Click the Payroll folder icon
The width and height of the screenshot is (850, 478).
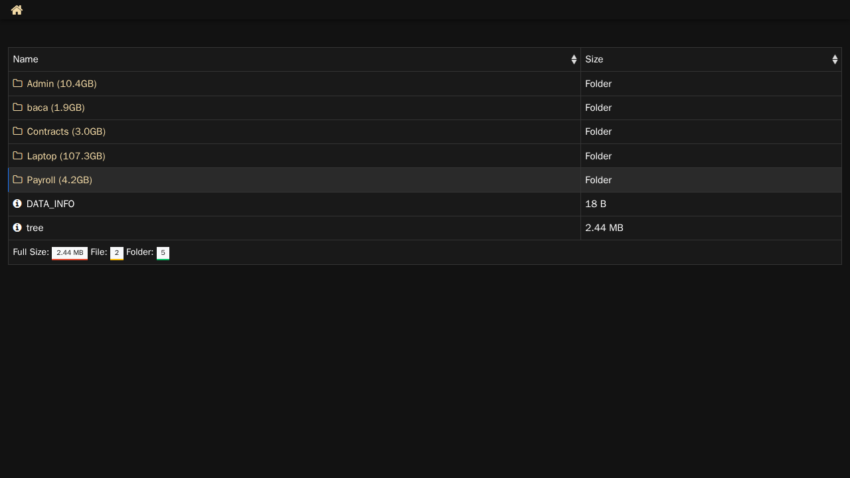point(18,180)
